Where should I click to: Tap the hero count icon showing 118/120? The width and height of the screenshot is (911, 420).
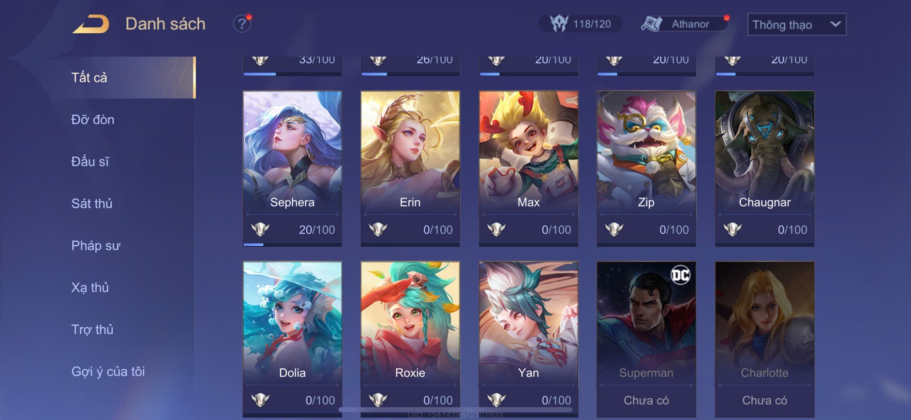[559, 24]
